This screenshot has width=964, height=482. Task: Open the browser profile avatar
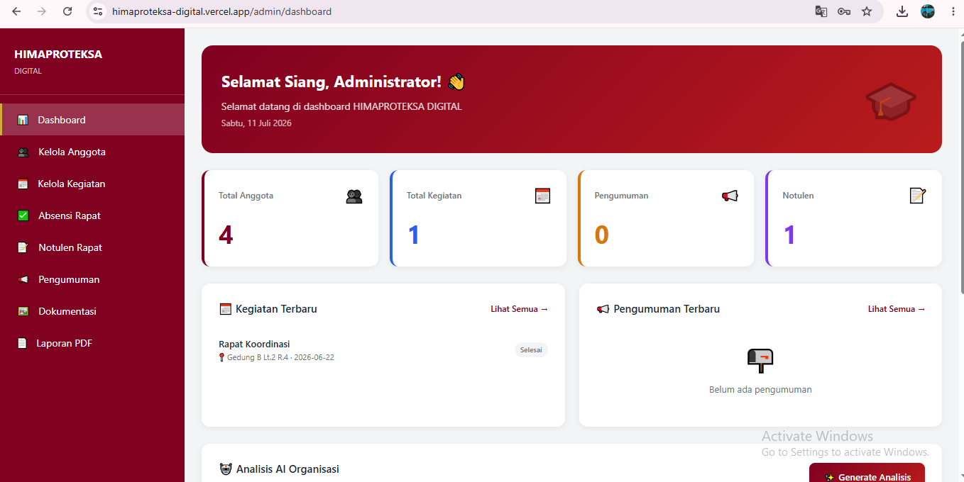click(928, 11)
